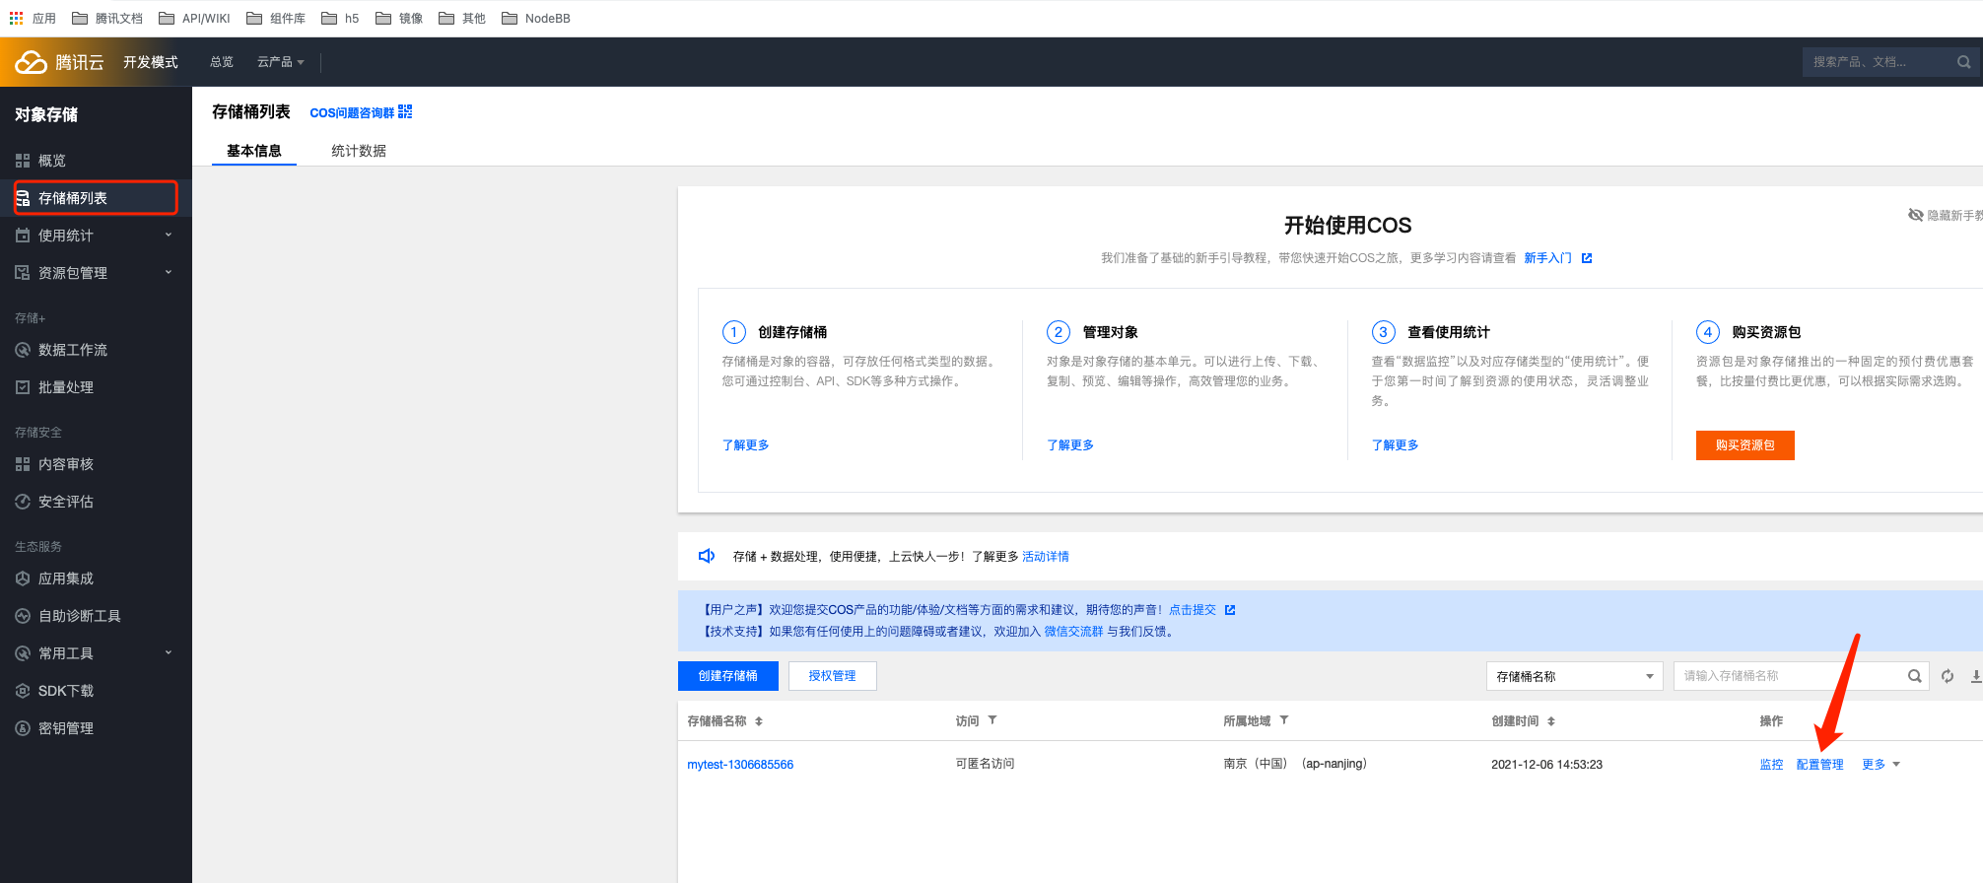Click the COS QR code icon
The width and height of the screenshot is (1983, 883).
point(405,112)
